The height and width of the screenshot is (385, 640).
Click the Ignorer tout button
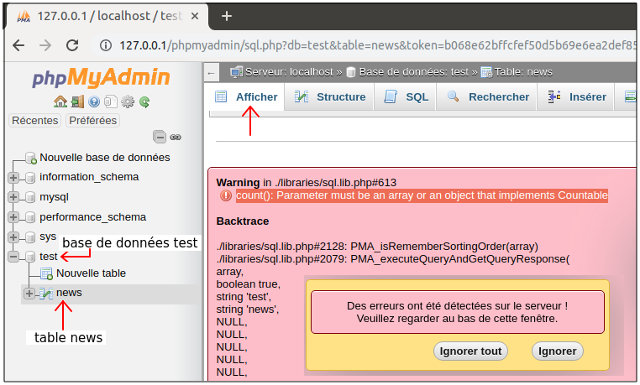pos(470,351)
